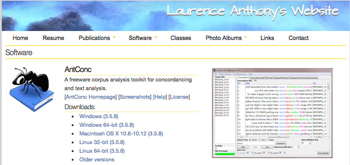350x165 pixels.
Task: Open the Contact page
Action: pos(299,38)
